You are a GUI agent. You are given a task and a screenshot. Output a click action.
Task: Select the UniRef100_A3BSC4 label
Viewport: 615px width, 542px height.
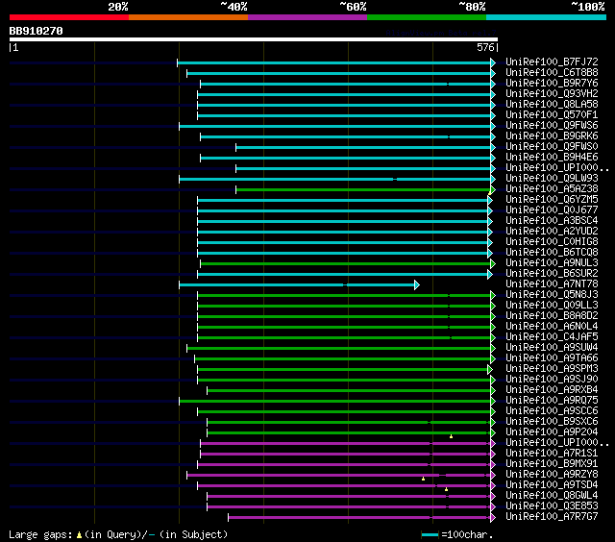pos(552,221)
